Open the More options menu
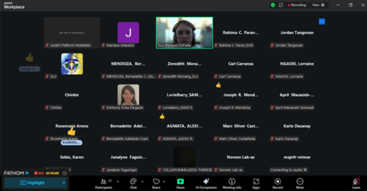Viewport: 367px width, 191px height. (300, 183)
